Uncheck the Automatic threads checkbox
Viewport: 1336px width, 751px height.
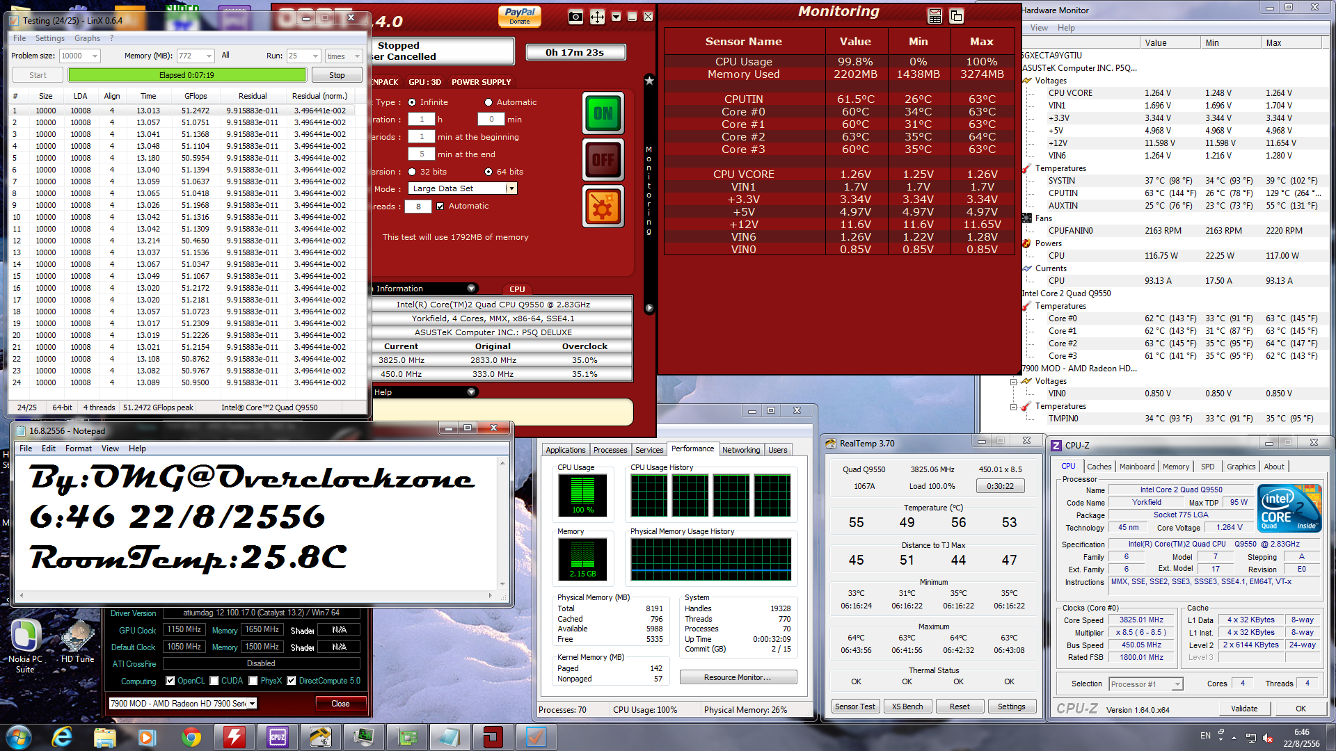pyautogui.click(x=440, y=207)
